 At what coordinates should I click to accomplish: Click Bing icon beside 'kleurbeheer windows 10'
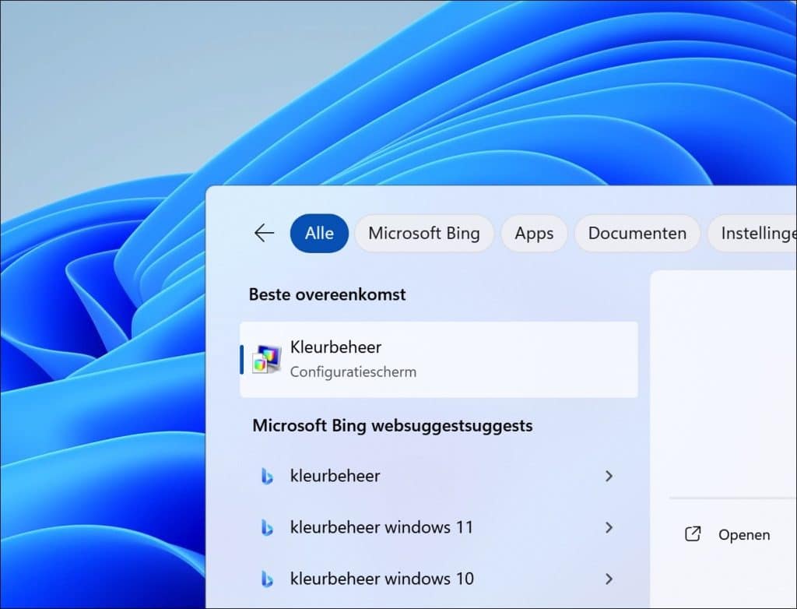tap(267, 579)
